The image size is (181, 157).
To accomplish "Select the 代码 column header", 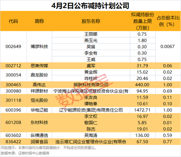I will [13, 21].
